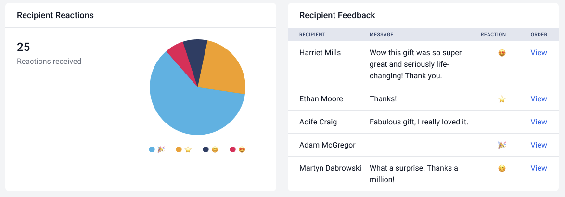Image resolution: width=565 pixels, height=197 pixels.
Task: Toggle the red legend swatch
Action: [x=233, y=149]
